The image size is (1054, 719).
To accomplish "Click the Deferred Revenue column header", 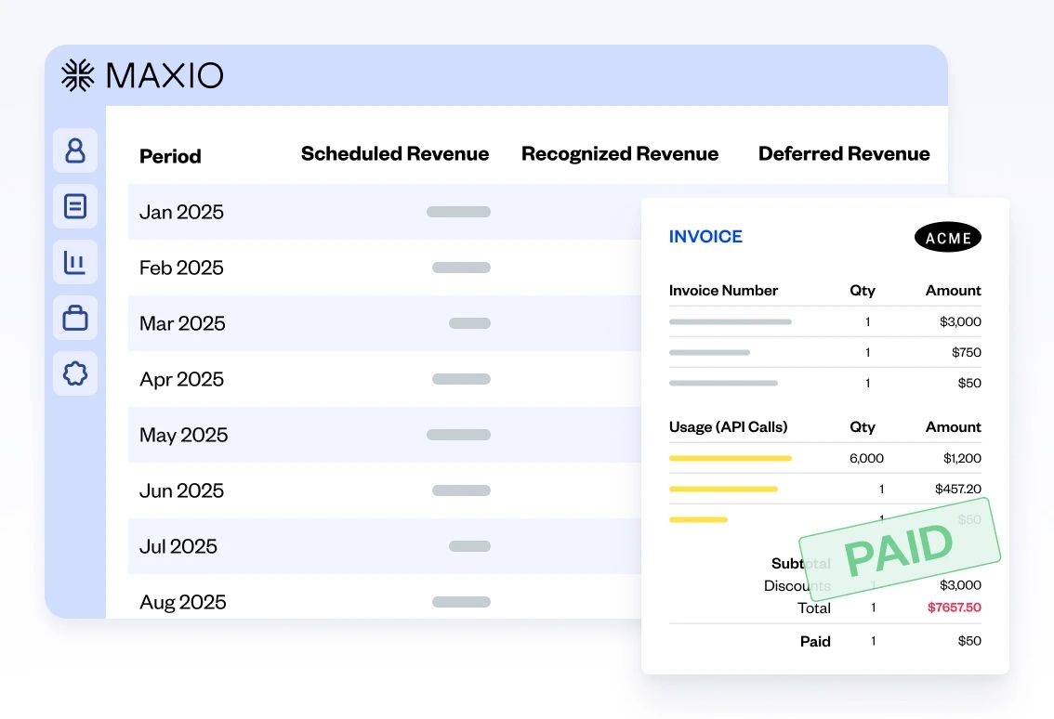I will [844, 154].
